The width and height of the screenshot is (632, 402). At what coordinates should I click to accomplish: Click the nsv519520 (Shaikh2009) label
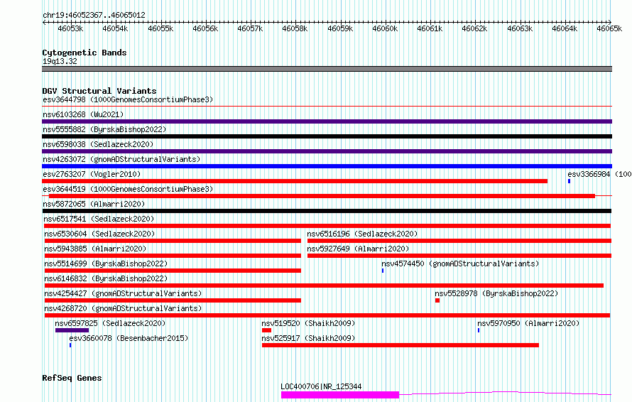[308, 323]
